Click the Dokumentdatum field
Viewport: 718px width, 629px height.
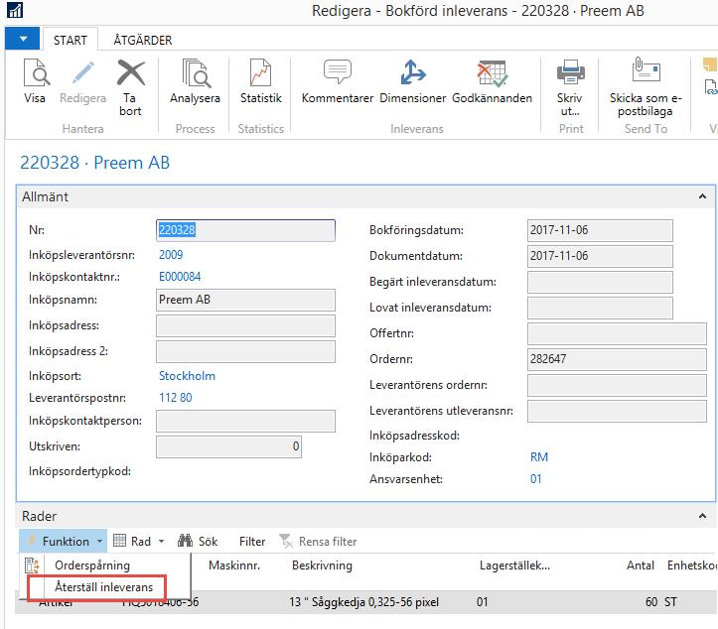coord(600,256)
